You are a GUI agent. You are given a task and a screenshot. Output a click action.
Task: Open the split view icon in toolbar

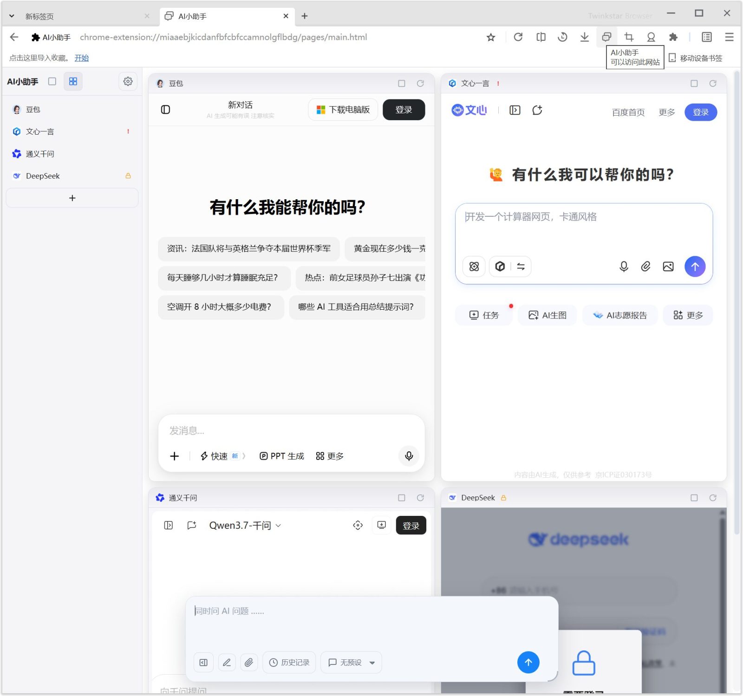pos(541,37)
